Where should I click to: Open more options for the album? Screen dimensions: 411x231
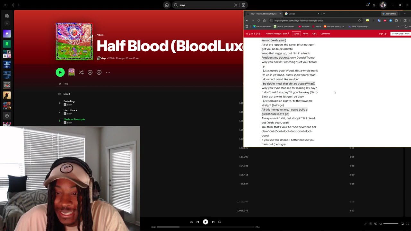click(108, 73)
